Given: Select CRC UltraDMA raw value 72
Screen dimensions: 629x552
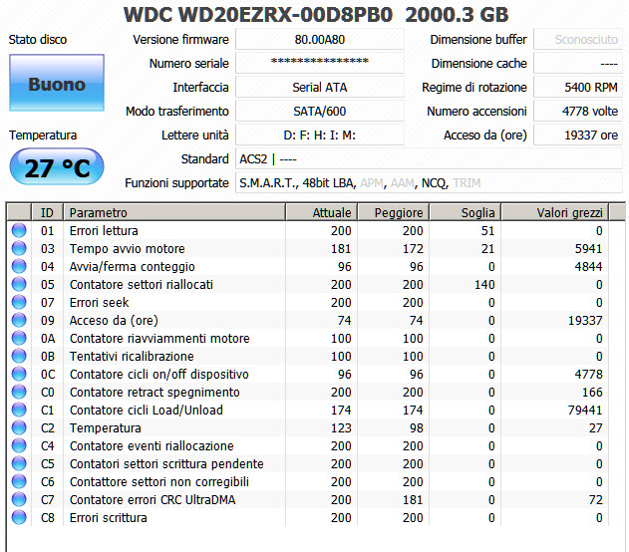Looking at the screenshot, I should tap(596, 500).
